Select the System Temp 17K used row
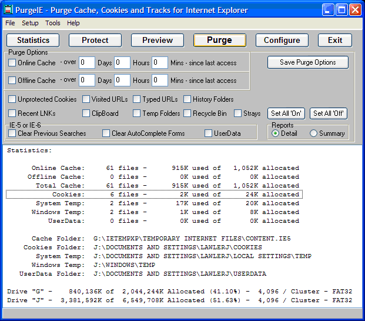The height and width of the screenshot is (321, 365). click(168, 203)
